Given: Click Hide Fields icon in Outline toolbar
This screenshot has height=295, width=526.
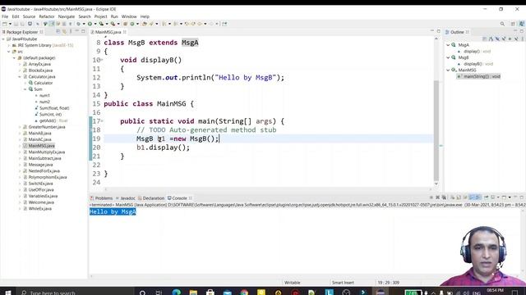Looking at the screenshot, I should click(x=497, y=39).
